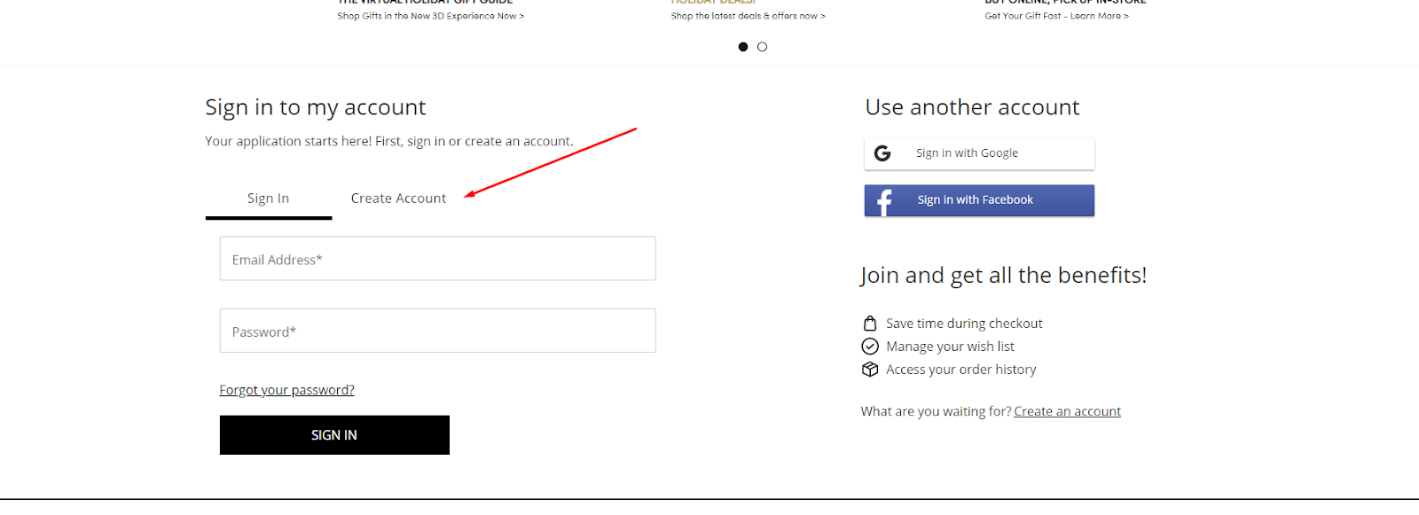Image resolution: width=1419 pixels, height=515 pixels.
Task: Focus the Email Address input field
Action: coord(437,259)
